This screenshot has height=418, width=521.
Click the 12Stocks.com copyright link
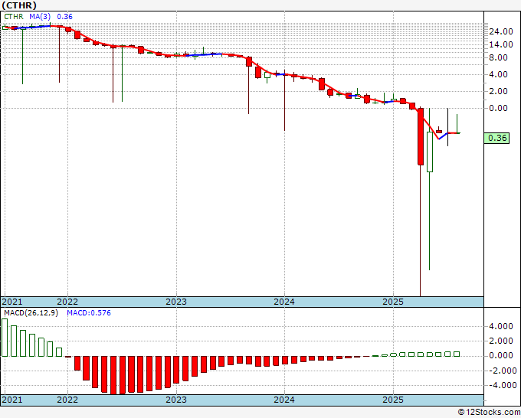[489, 412]
